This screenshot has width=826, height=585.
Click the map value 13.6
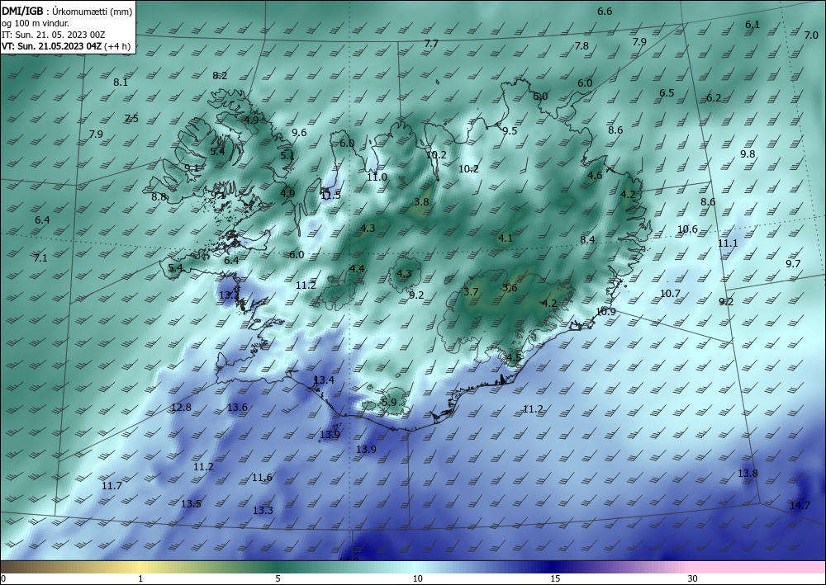click(x=237, y=407)
